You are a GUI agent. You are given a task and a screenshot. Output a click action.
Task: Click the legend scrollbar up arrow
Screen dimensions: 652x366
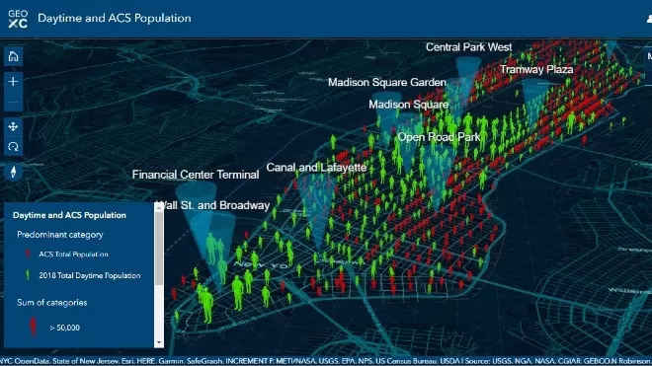click(159, 207)
